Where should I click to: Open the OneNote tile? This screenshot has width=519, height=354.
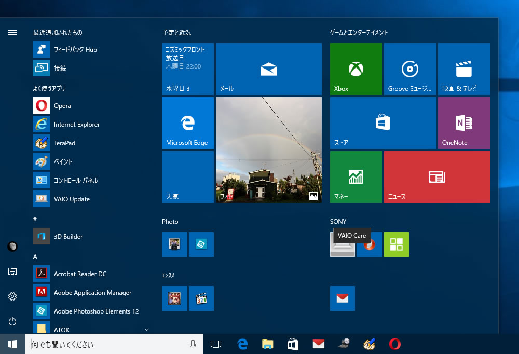tap(463, 123)
